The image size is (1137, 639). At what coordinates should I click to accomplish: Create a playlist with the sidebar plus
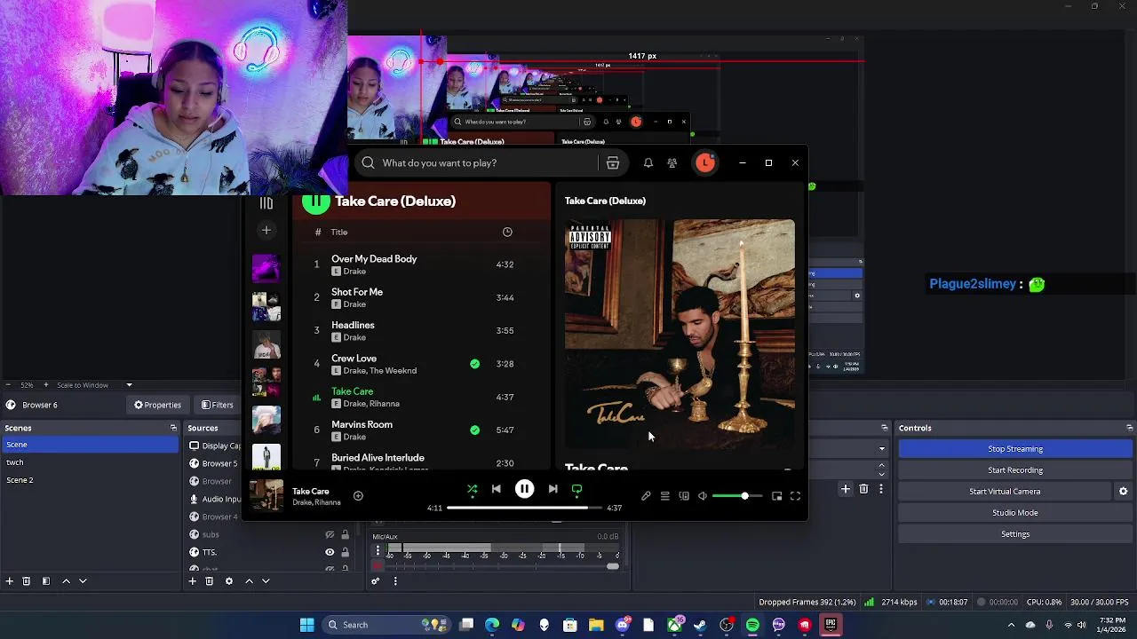(x=266, y=231)
